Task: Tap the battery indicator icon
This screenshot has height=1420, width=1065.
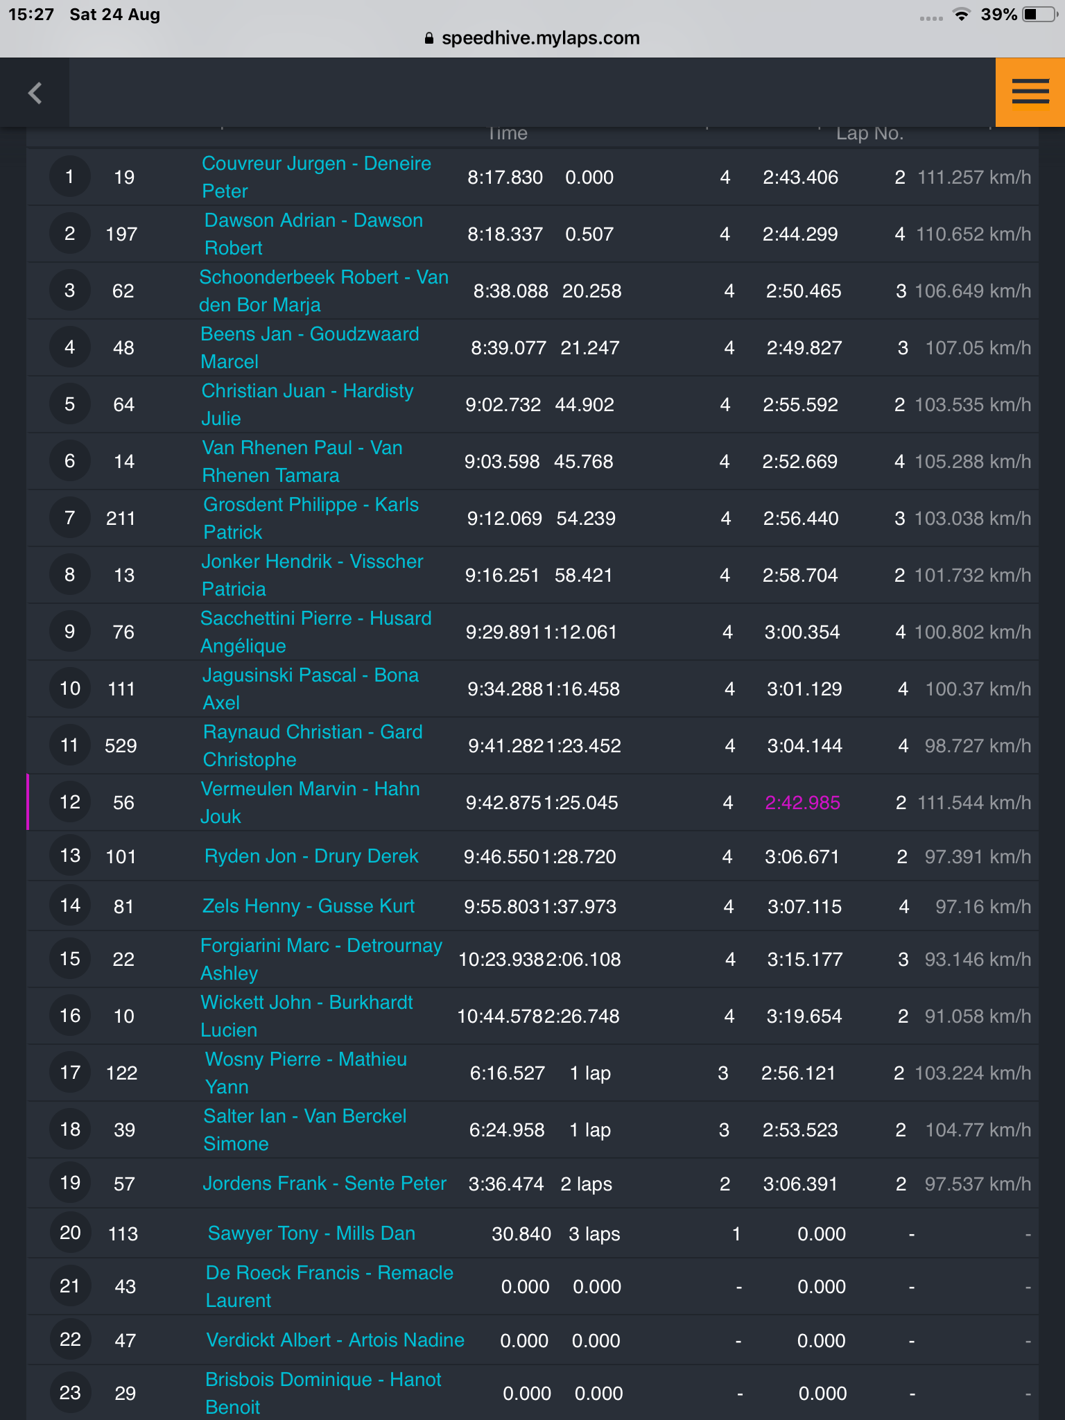Action: 1039,15
